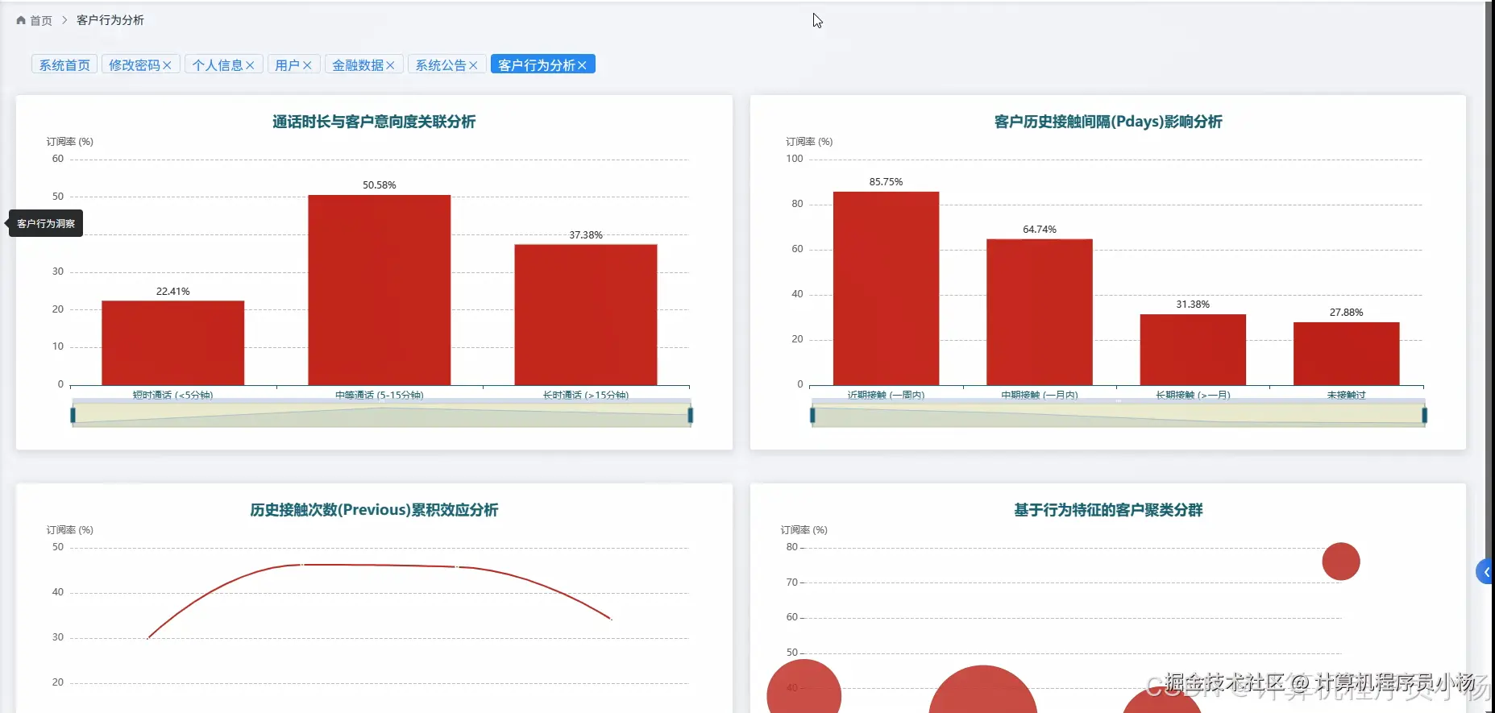Click the 85.75% value label

[887, 182]
